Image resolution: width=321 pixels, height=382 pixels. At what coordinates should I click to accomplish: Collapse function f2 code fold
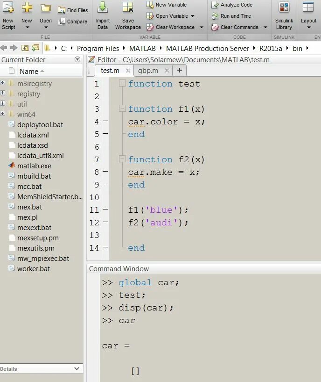tap(122, 159)
